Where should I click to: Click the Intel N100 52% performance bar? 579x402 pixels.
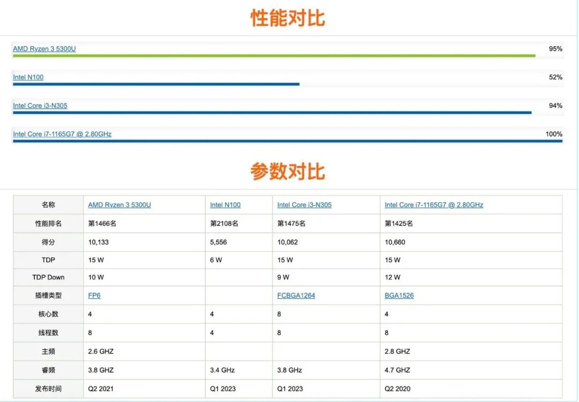pos(156,84)
